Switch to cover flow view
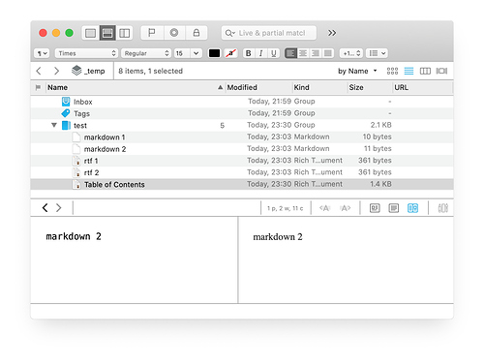The height and width of the screenshot is (363, 485). click(441, 71)
